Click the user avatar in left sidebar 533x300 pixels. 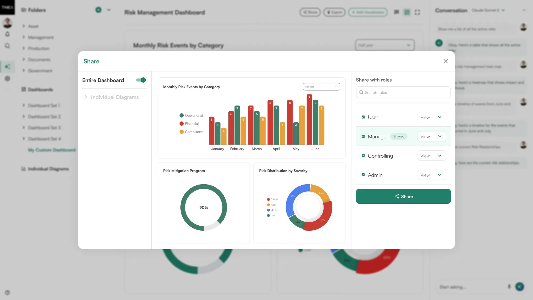(x=7, y=23)
